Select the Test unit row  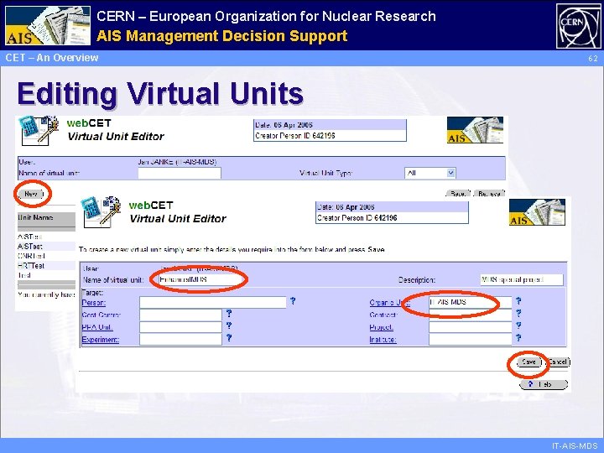pyautogui.click(x=46, y=275)
